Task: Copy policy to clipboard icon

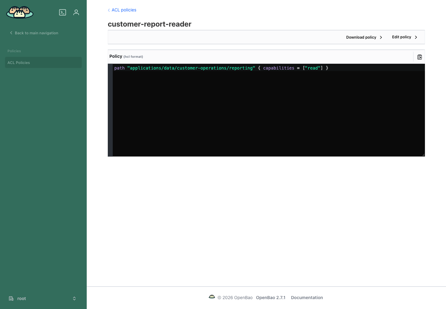Action: [420, 57]
